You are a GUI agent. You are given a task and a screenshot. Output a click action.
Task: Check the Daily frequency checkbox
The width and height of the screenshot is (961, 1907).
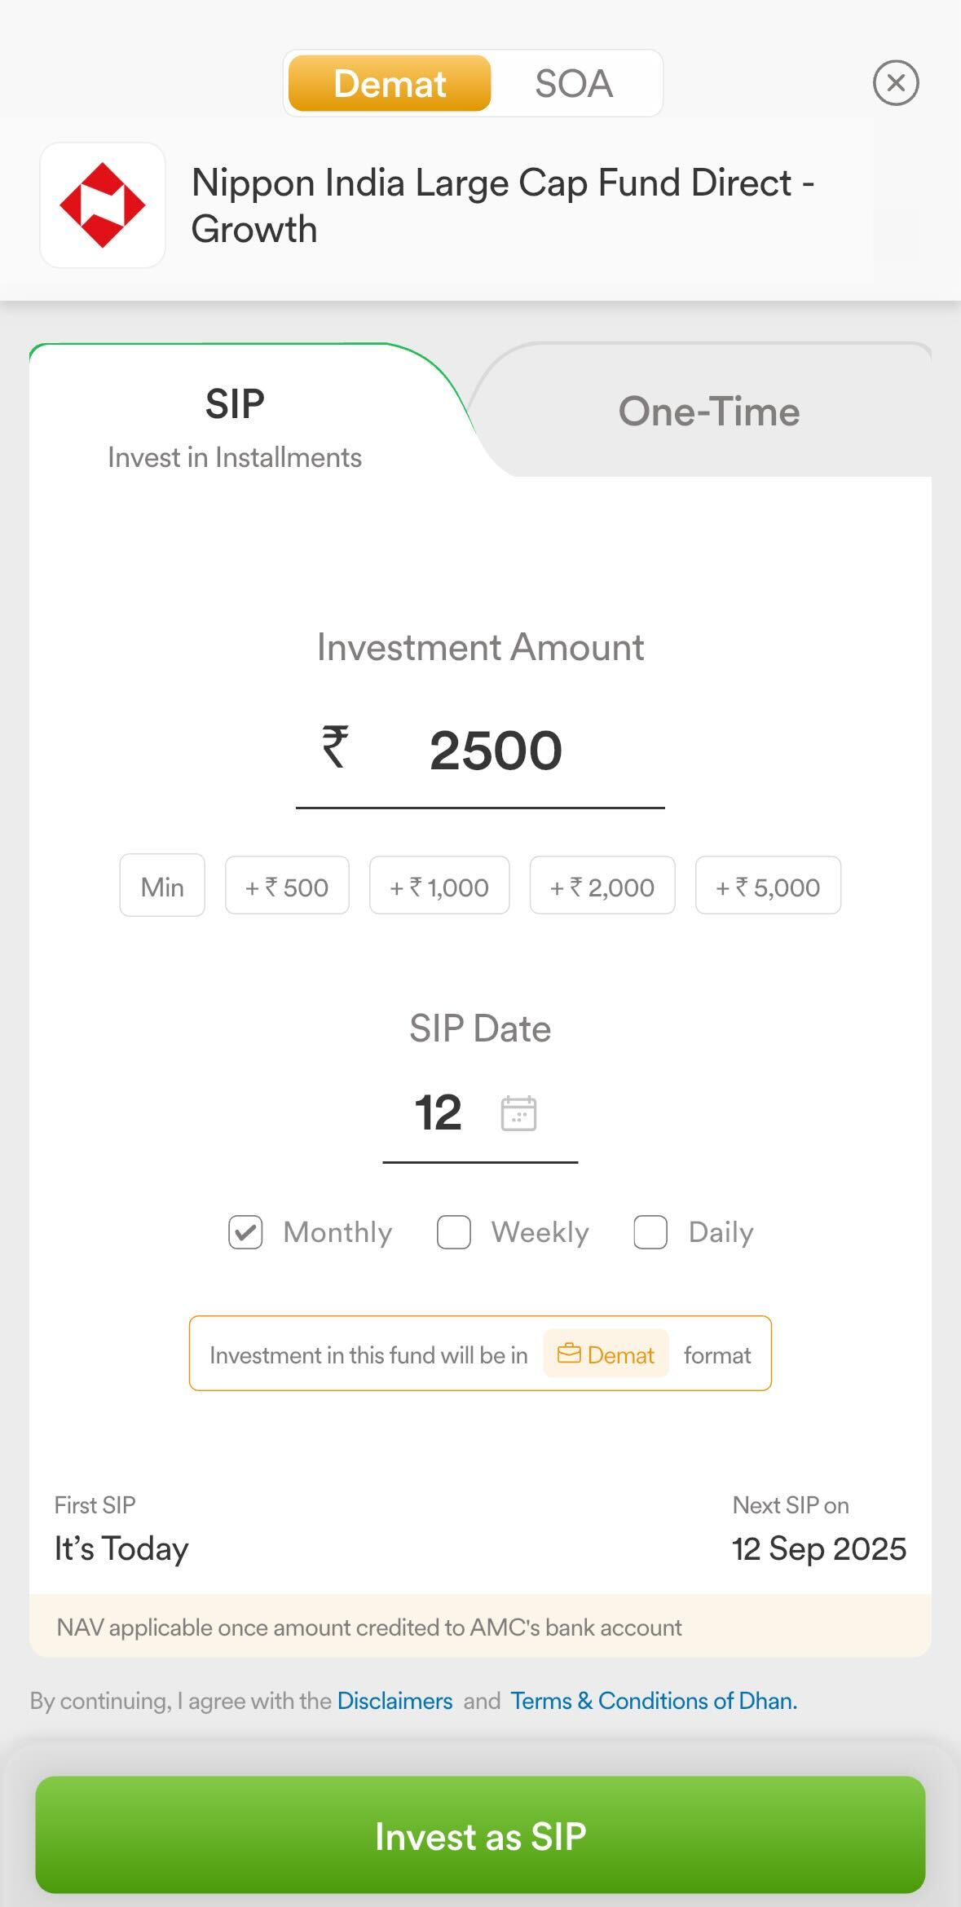(650, 1232)
